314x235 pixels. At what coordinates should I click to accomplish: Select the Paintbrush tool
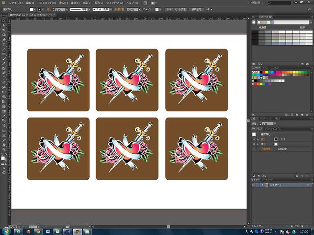click(x=4, y=59)
